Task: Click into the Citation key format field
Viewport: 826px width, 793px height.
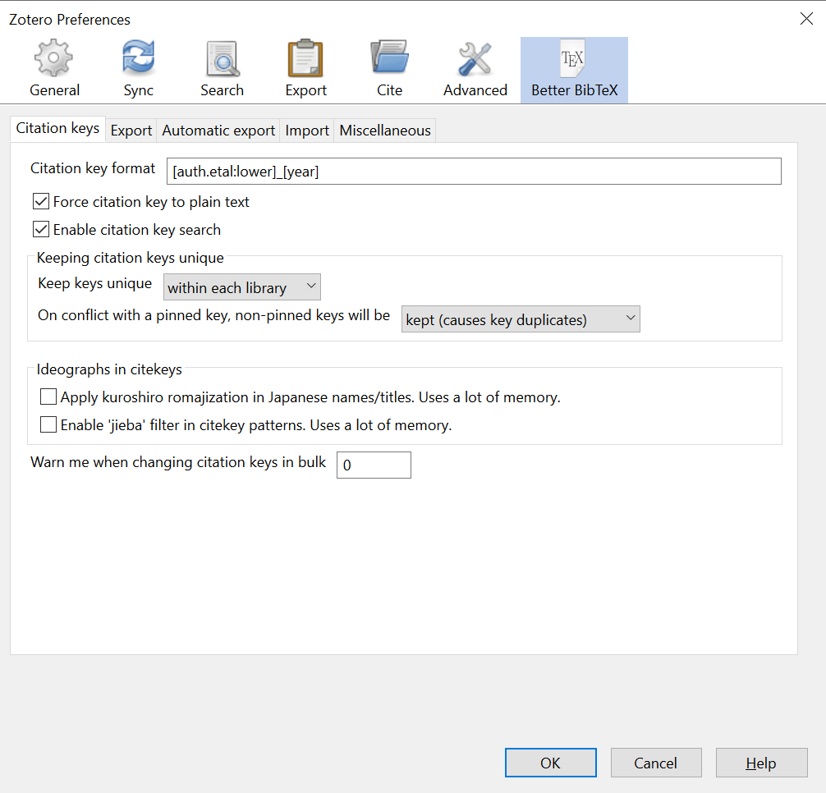Action: (474, 171)
